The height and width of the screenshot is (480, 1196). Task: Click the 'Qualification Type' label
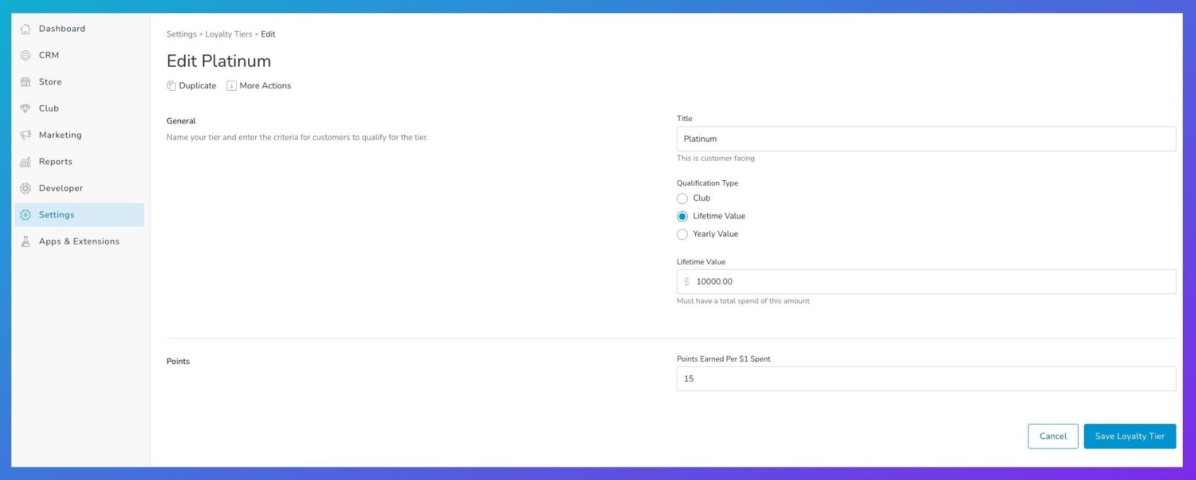tap(707, 183)
